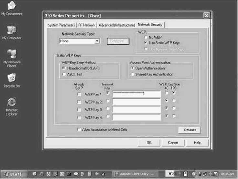Select the My Network Places desktop icon
Screen dimensions: 238x179
(x=12, y=58)
